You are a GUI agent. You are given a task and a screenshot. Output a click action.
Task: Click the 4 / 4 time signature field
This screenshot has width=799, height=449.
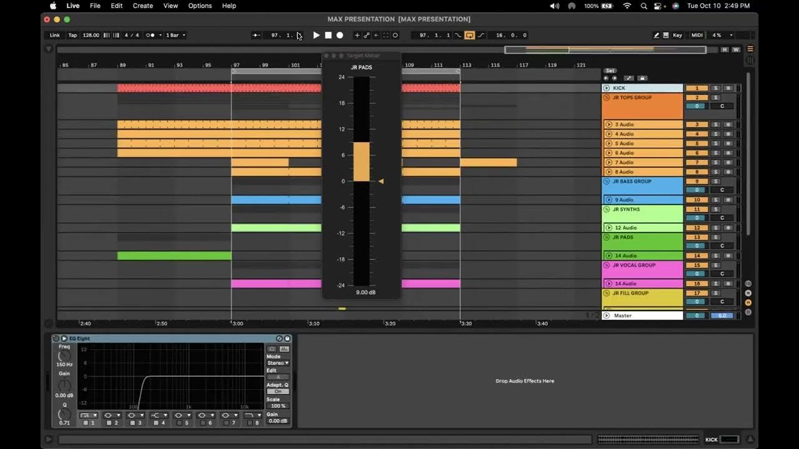coord(132,35)
